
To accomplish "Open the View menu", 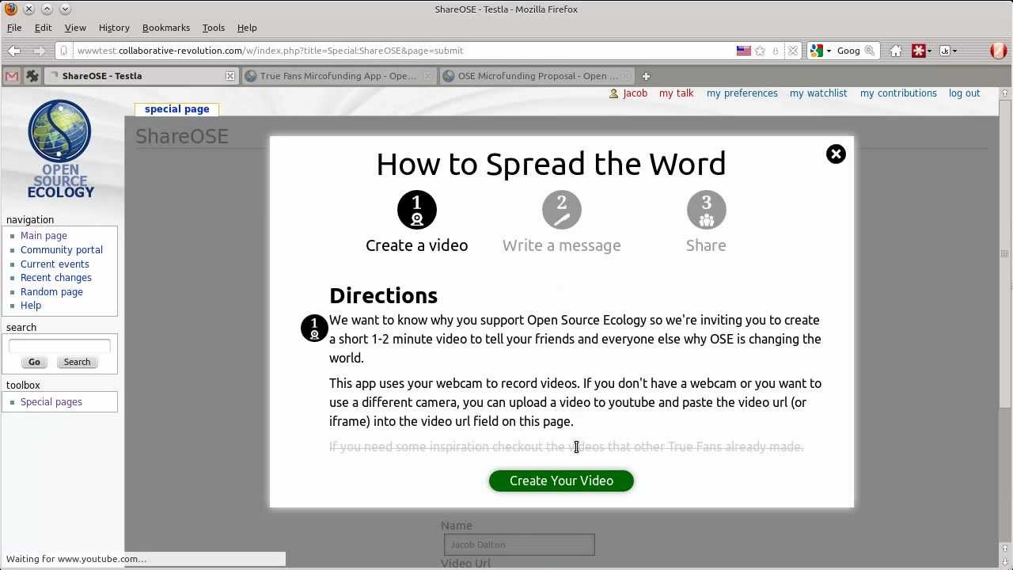I will [x=75, y=28].
